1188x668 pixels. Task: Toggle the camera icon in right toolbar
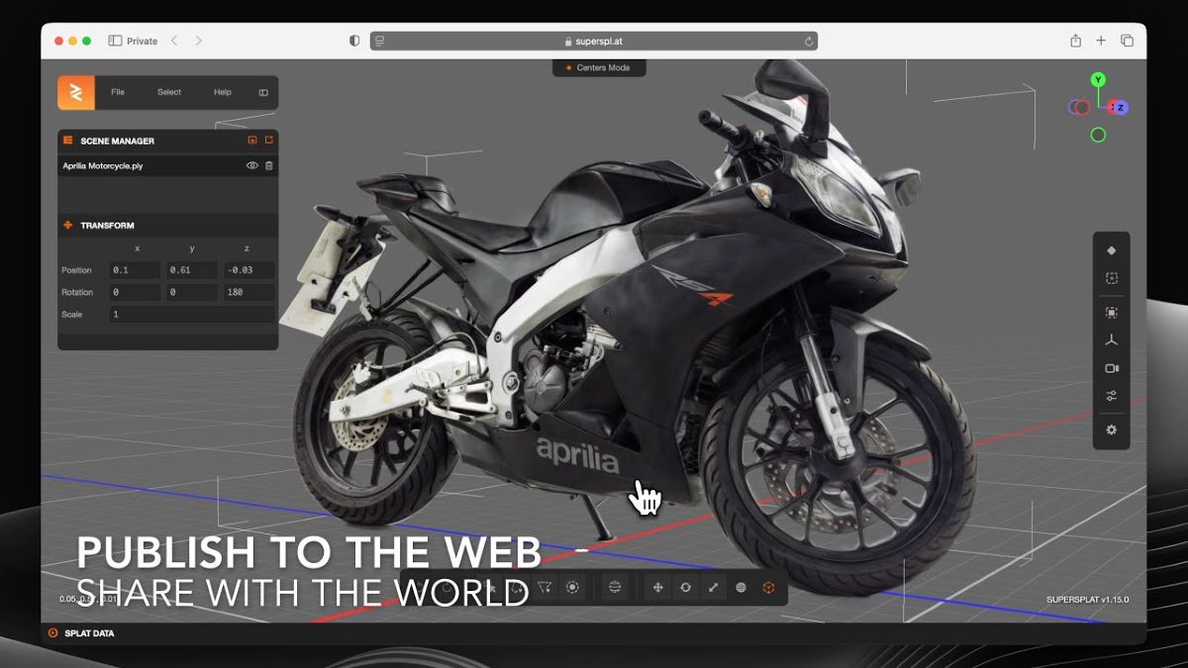tap(1111, 368)
